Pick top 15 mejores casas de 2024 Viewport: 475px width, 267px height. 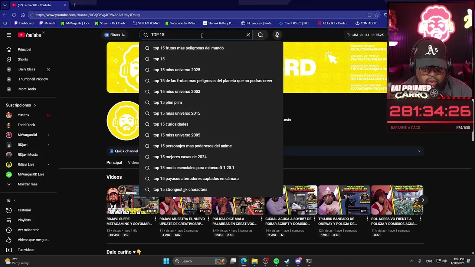pyautogui.click(x=211, y=157)
